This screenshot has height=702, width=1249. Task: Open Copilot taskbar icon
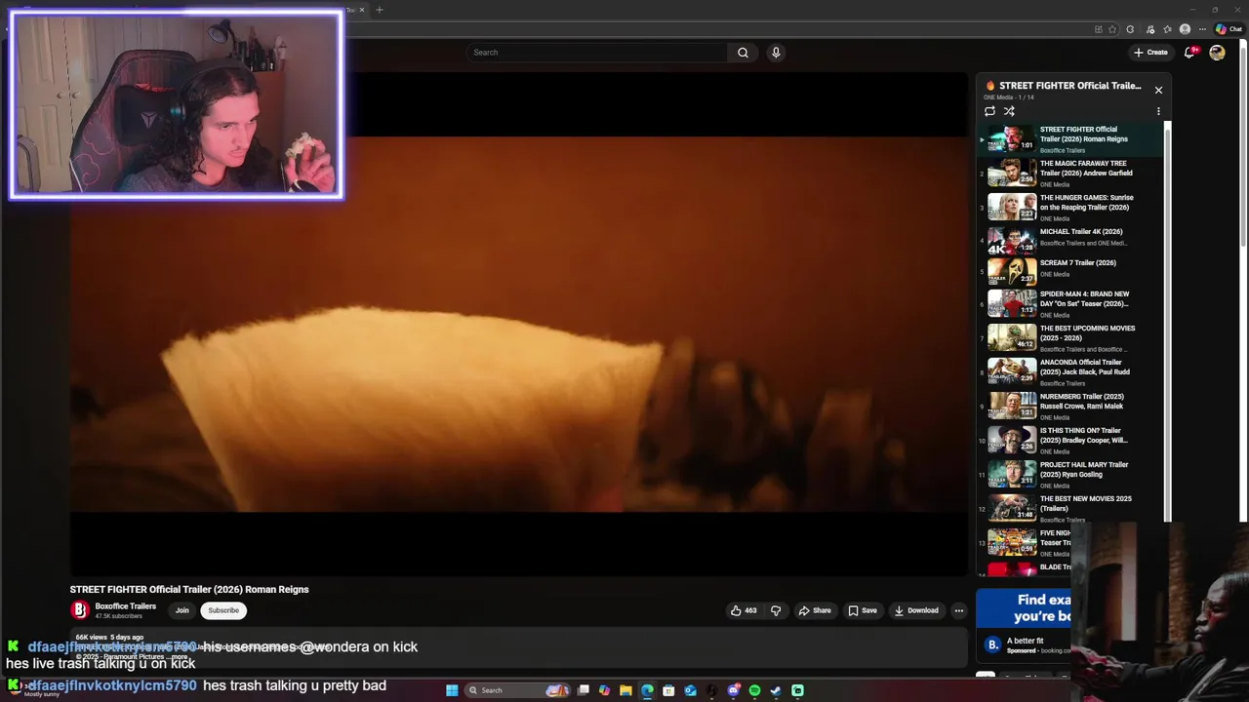coord(604,690)
